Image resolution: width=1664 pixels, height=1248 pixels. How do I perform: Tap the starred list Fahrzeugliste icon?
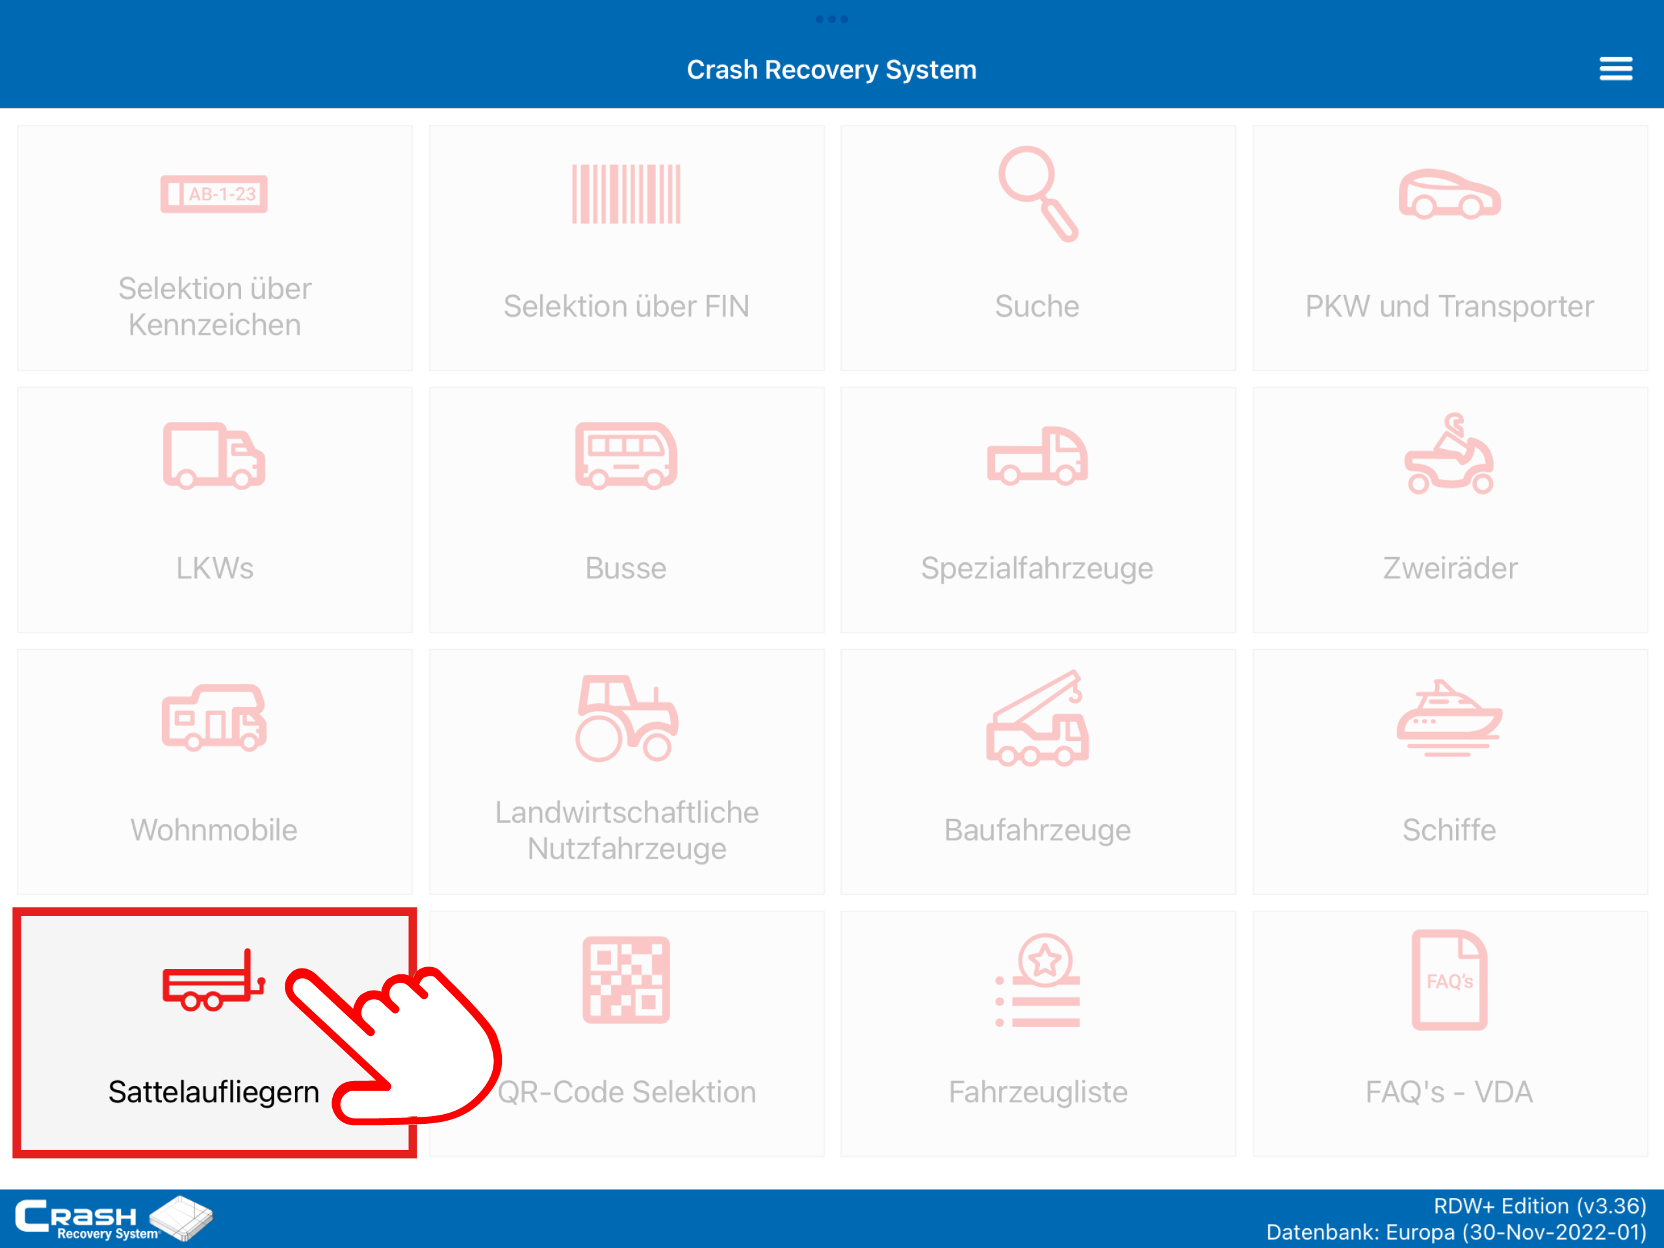1037,980
